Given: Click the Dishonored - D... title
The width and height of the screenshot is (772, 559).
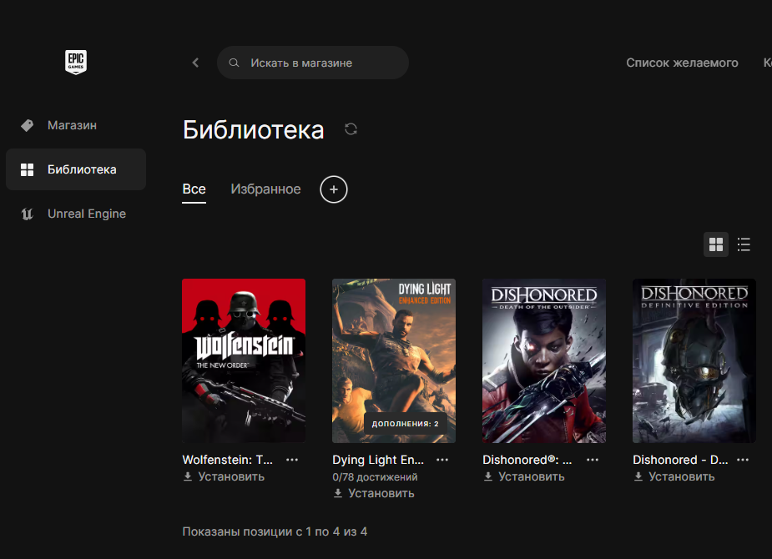Looking at the screenshot, I should pyautogui.click(x=680, y=460).
